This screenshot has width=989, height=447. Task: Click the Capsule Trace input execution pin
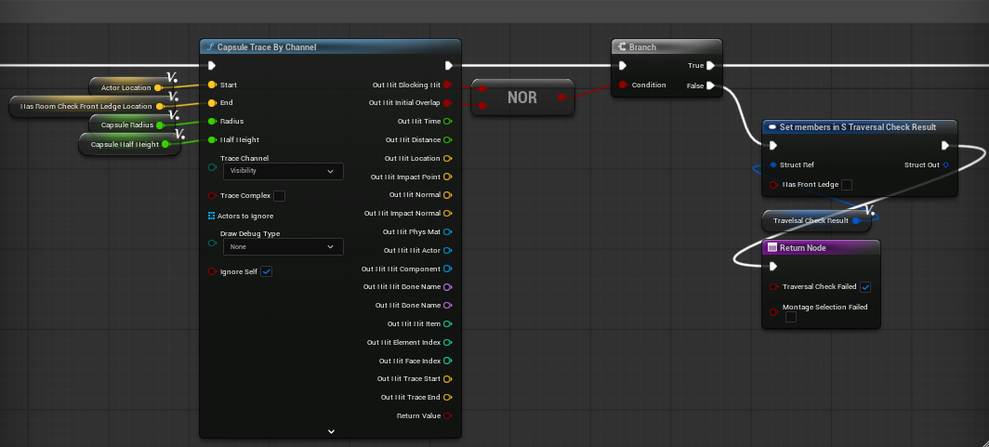point(212,66)
